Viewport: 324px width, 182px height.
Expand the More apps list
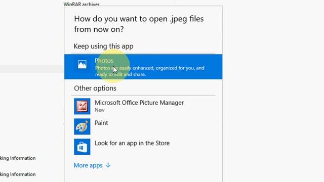[92, 165]
